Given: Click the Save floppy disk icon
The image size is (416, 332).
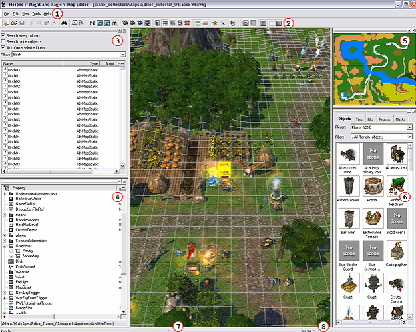Looking at the screenshot, I should 22,23.
